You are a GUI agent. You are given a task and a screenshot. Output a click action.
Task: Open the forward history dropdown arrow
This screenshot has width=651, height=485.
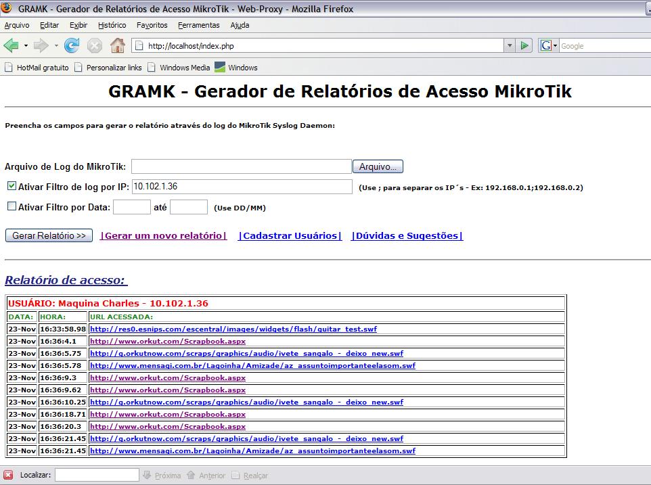pos(56,45)
